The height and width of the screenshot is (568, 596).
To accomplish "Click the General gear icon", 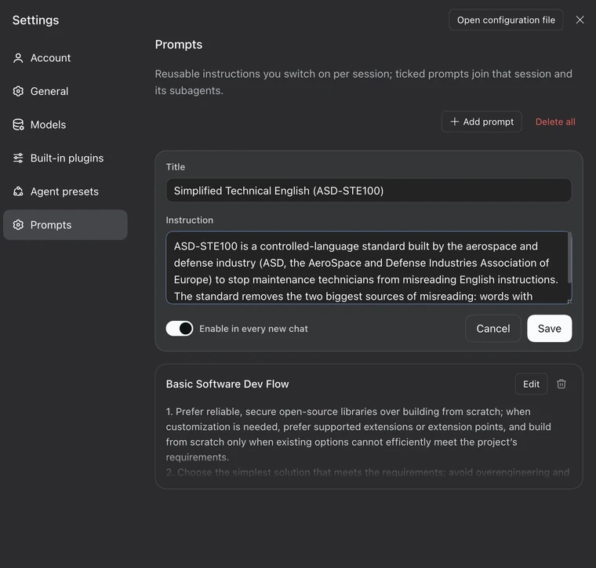I will point(18,91).
